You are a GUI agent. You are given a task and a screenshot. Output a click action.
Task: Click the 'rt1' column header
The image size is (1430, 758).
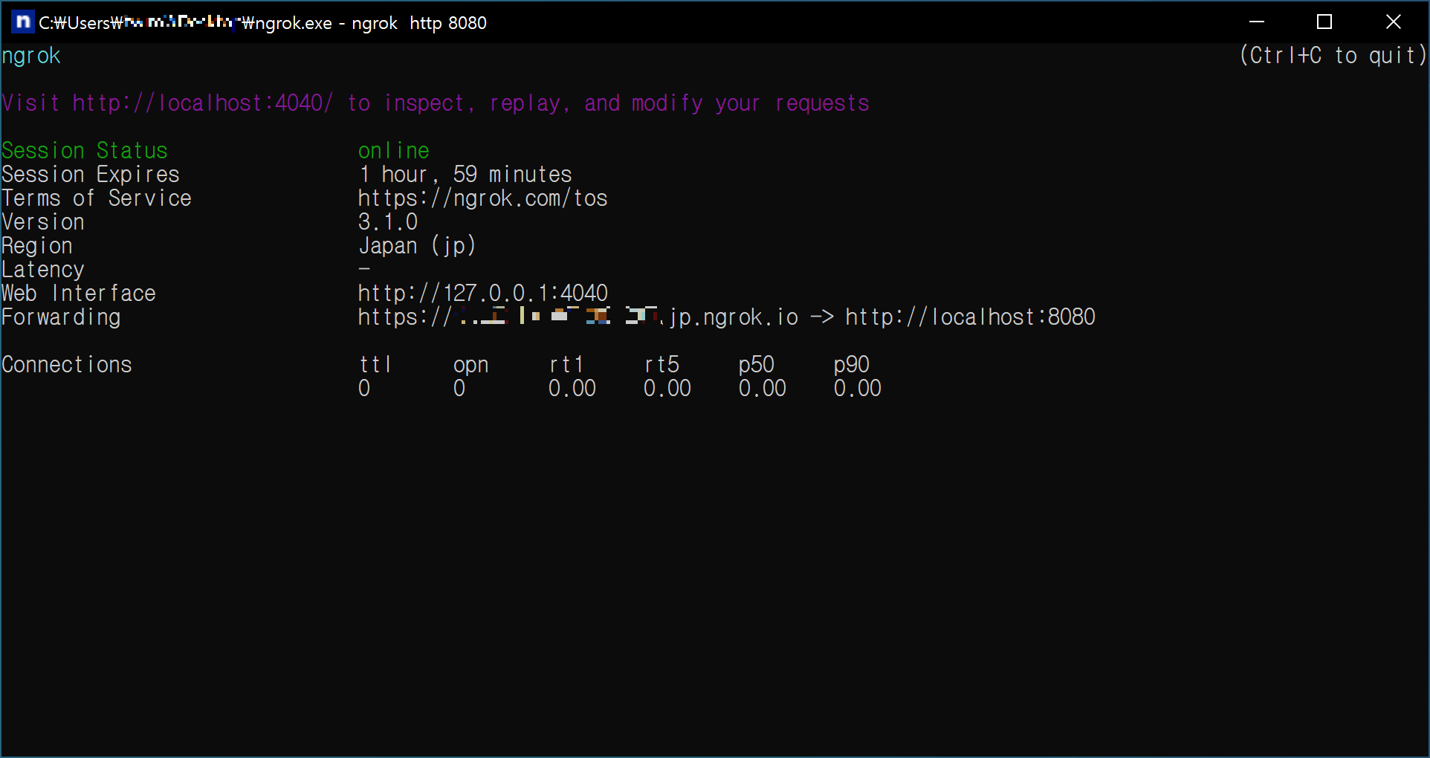click(x=566, y=365)
